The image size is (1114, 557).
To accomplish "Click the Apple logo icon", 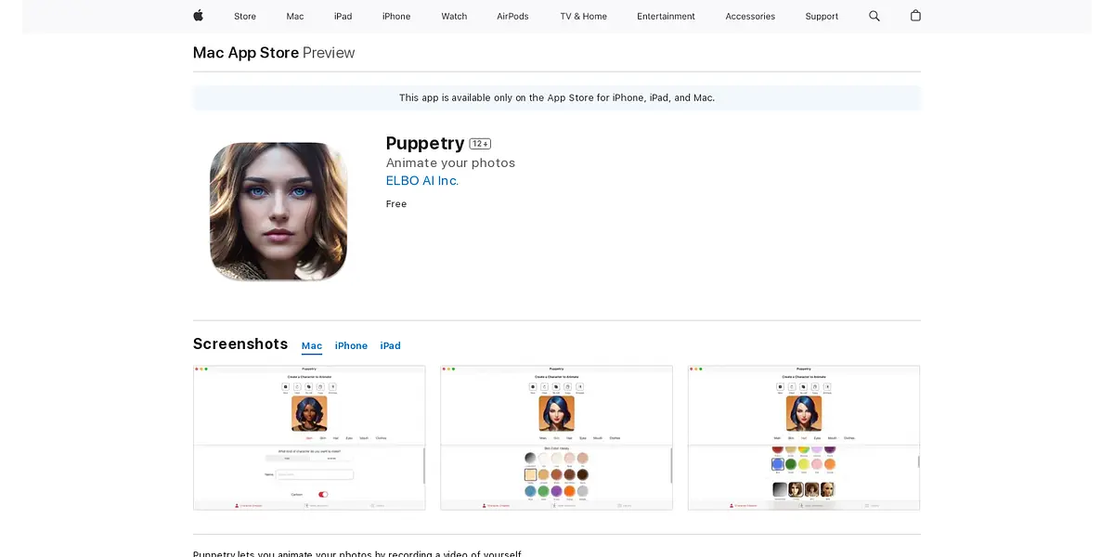I will point(198,16).
